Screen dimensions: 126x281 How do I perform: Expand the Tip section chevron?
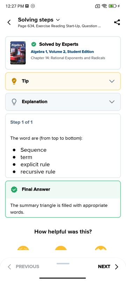(112, 81)
